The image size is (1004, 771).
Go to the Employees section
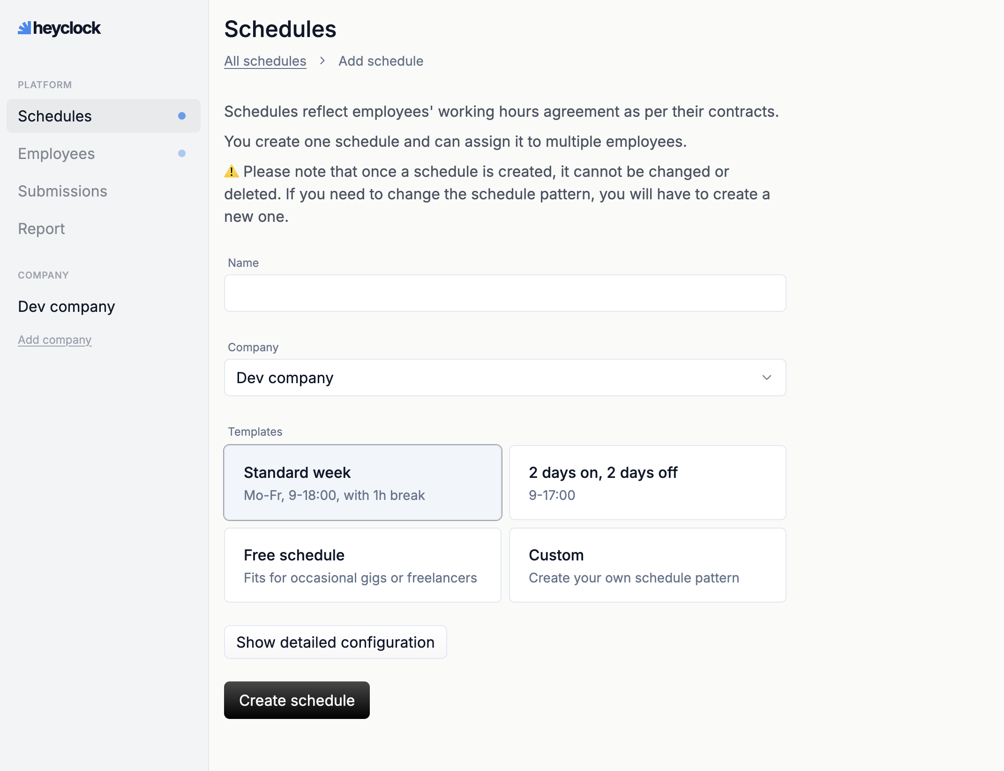point(56,153)
